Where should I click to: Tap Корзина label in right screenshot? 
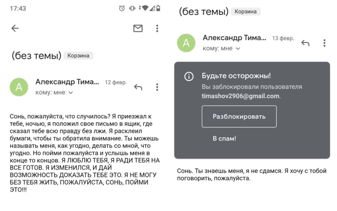pos(245,12)
